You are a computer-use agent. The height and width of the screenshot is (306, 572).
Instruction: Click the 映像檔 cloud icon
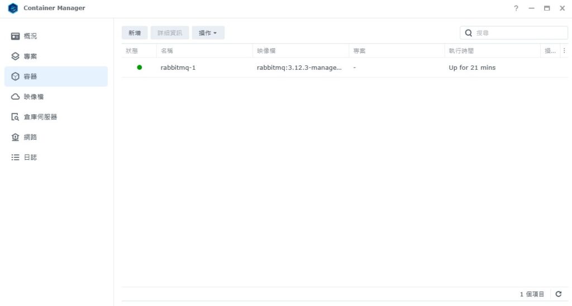pyautogui.click(x=15, y=97)
